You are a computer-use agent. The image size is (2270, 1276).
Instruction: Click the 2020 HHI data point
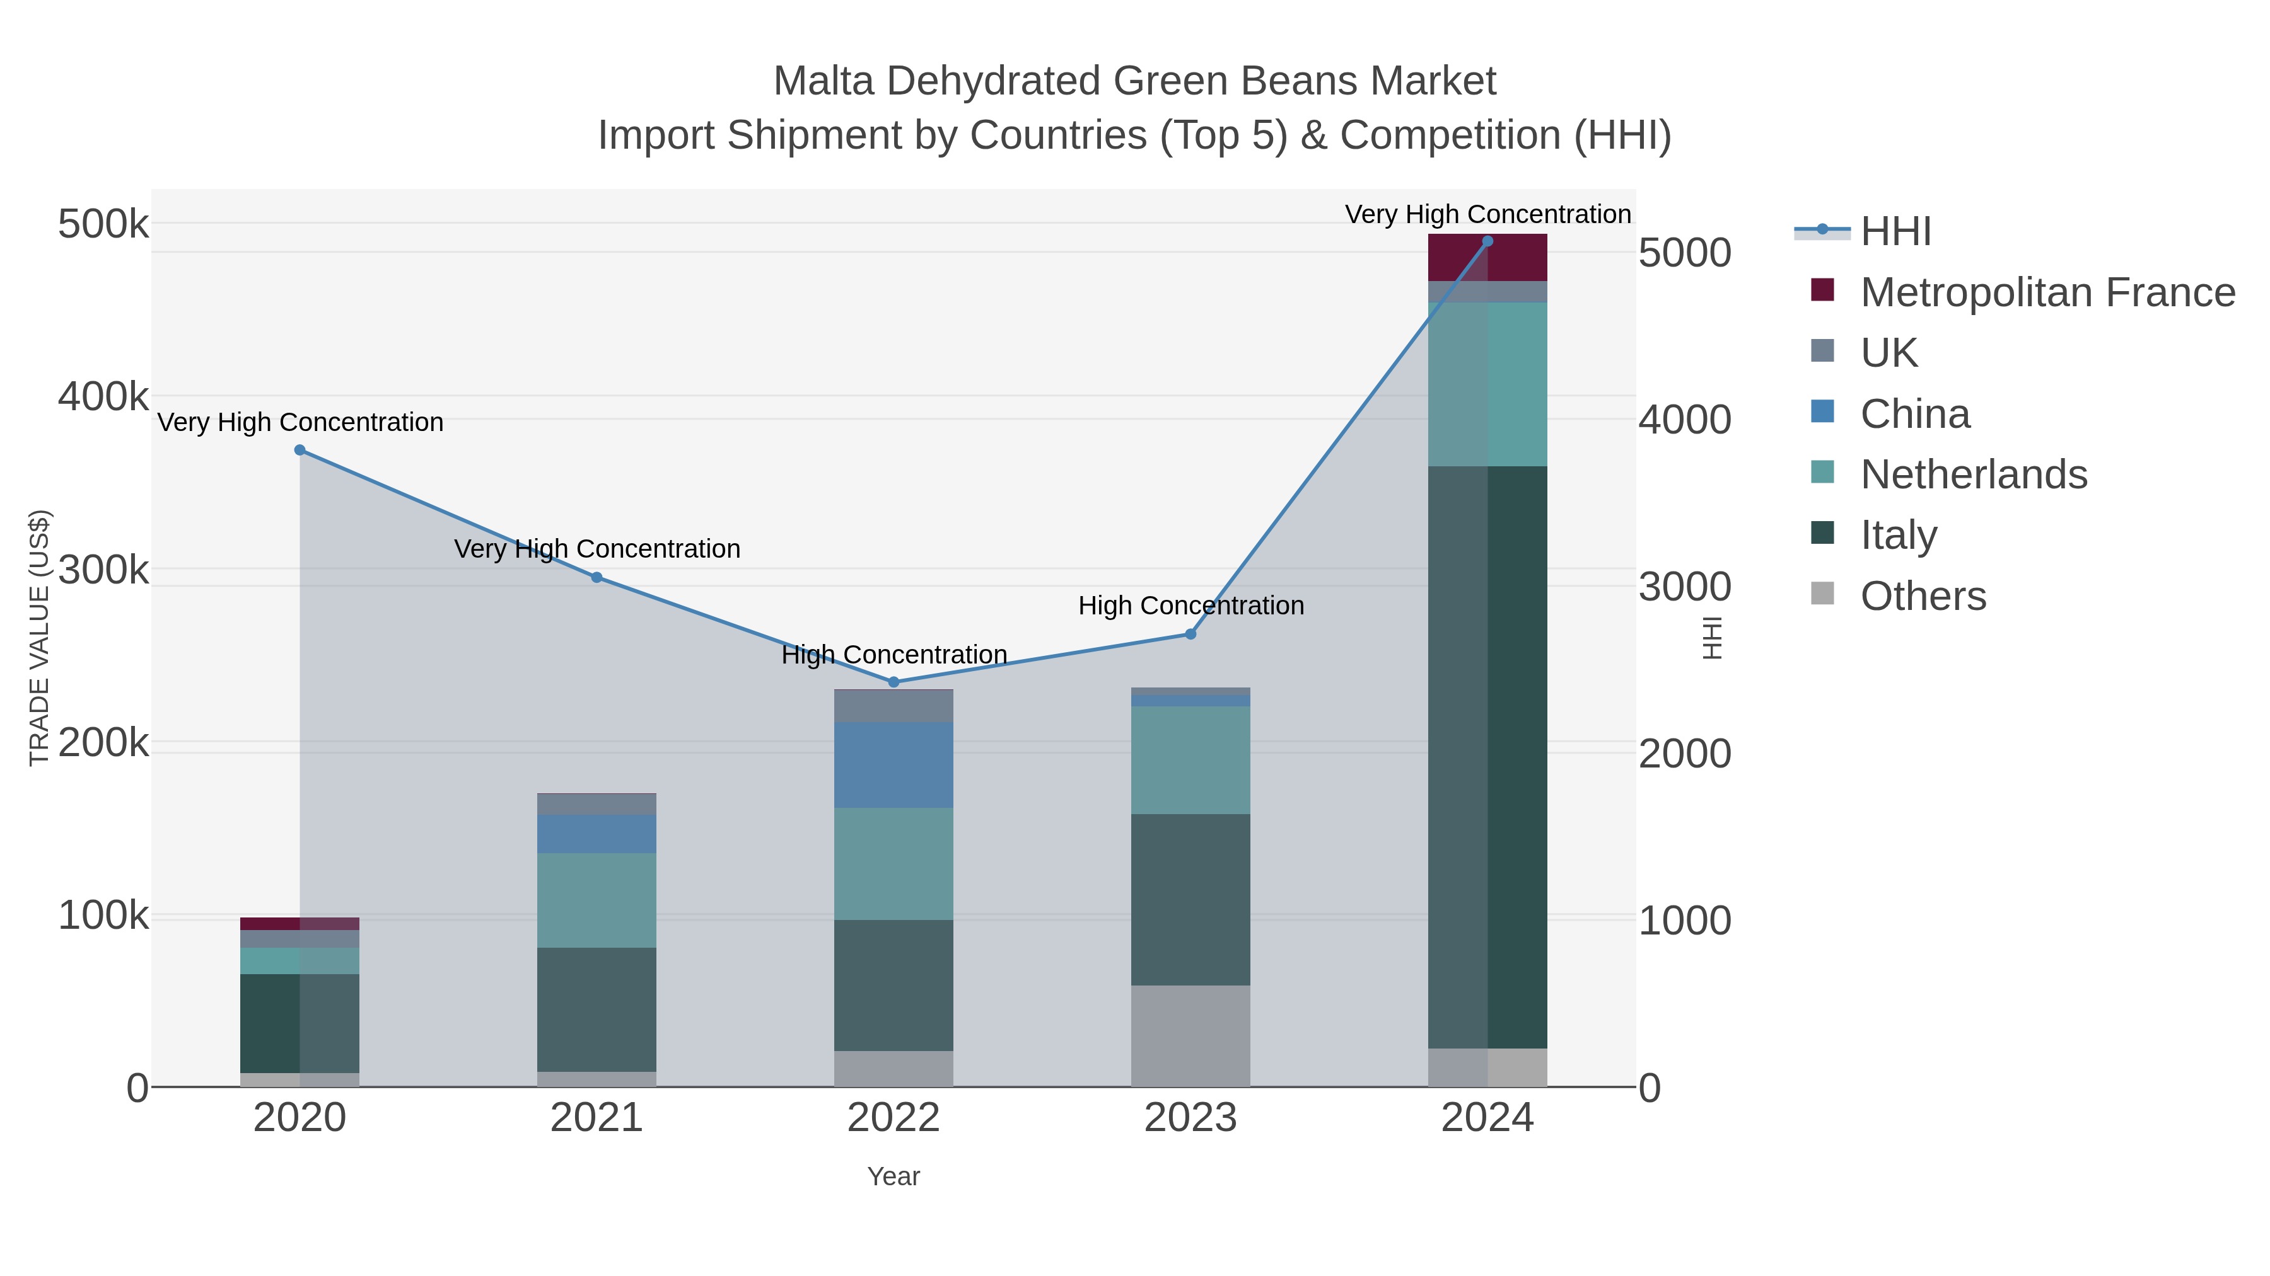tap(300, 450)
